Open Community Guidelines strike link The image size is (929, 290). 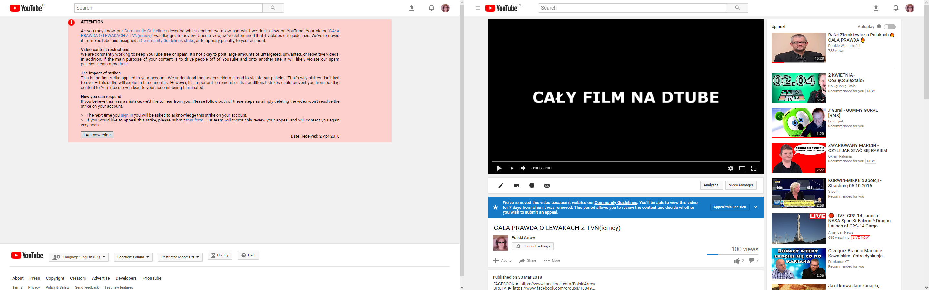click(167, 41)
